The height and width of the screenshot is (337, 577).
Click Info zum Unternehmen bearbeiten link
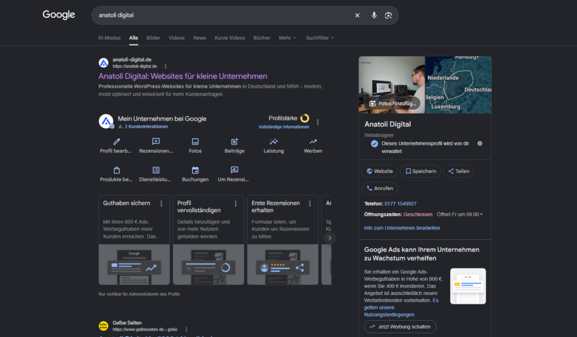pyautogui.click(x=402, y=228)
